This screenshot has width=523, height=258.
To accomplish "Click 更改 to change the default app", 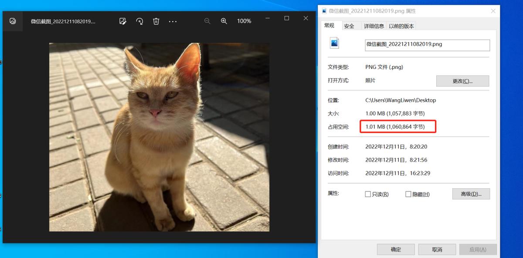I will [x=462, y=81].
